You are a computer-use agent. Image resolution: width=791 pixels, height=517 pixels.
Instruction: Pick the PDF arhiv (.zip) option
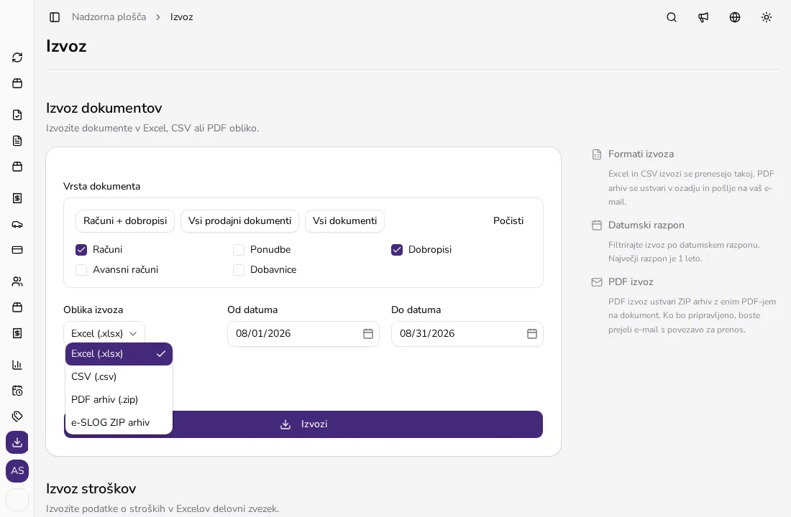(x=119, y=399)
